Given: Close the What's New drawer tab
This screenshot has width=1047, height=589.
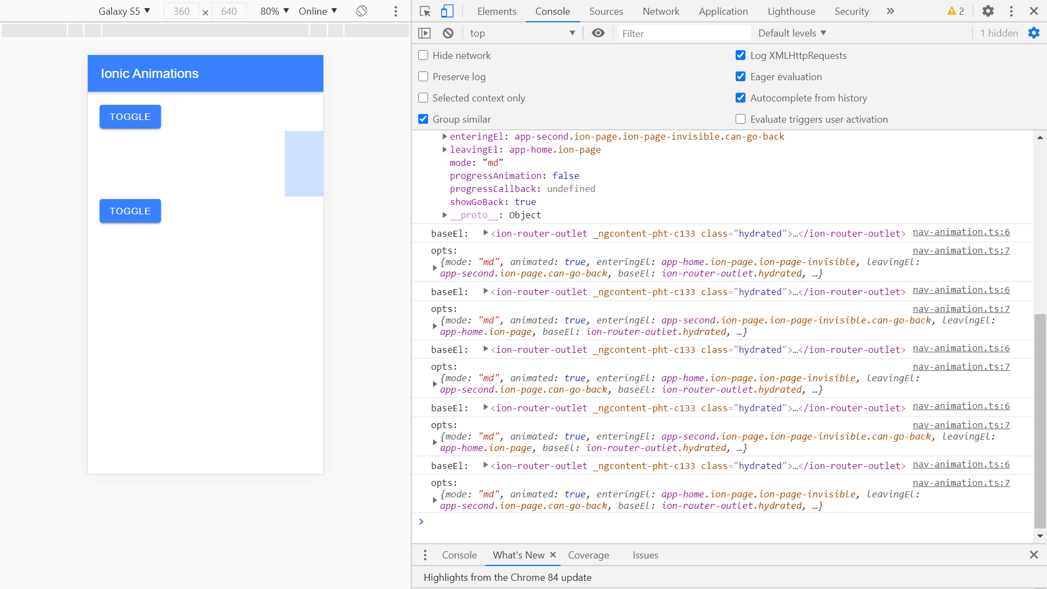Looking at the screenshot, I should (x=553, y=555).
